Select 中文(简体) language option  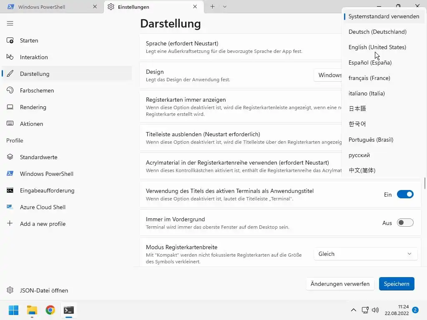[383, 170]
